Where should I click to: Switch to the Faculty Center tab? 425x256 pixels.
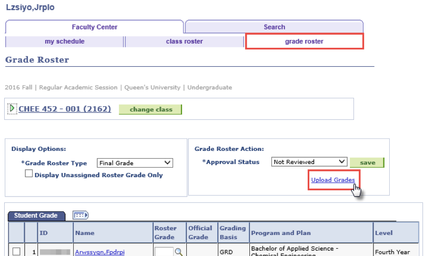[94, 27]
